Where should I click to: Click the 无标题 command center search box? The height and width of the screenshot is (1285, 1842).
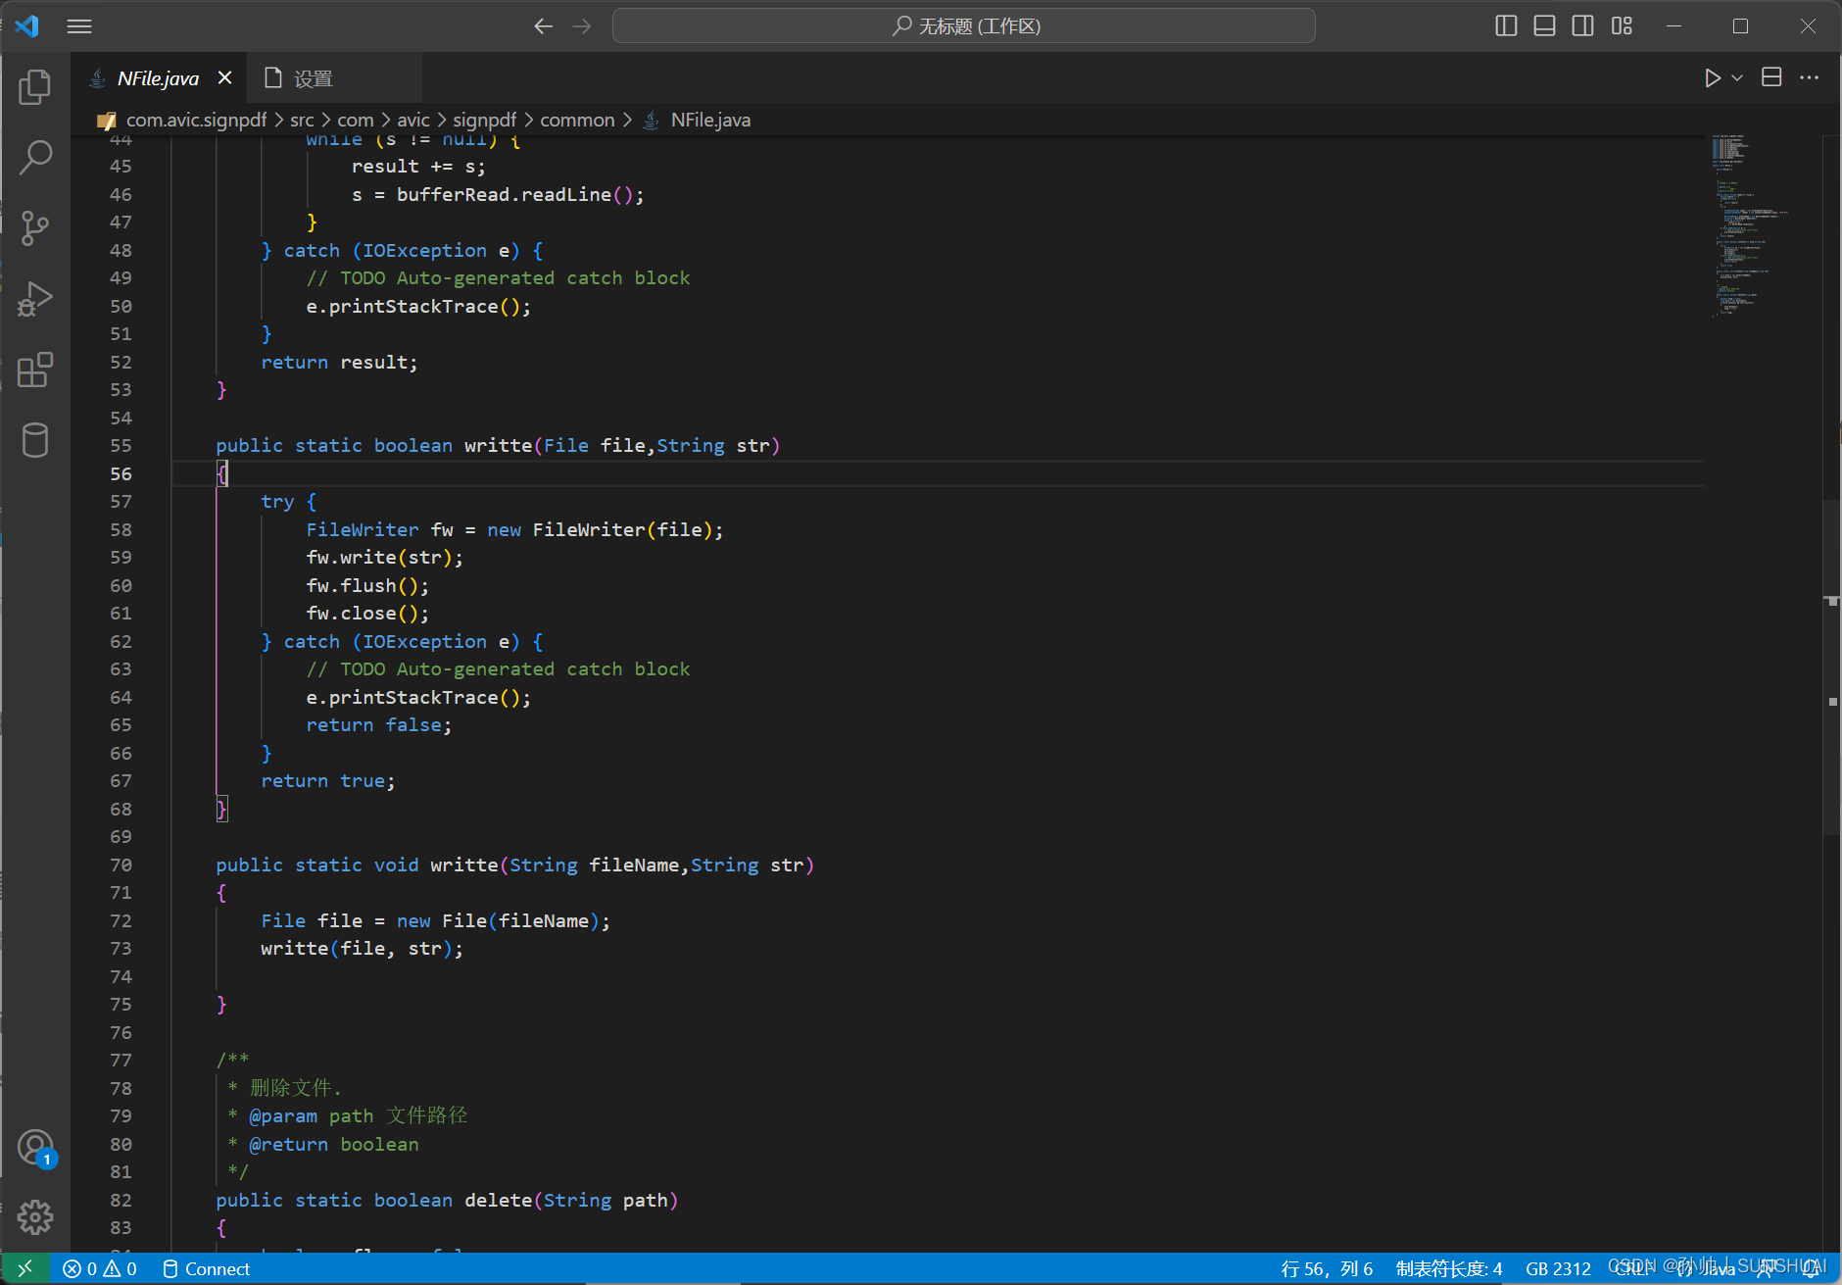pos(963,25)
